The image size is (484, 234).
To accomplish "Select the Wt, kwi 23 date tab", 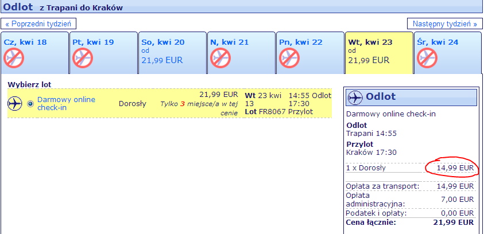I will [379, 53].
